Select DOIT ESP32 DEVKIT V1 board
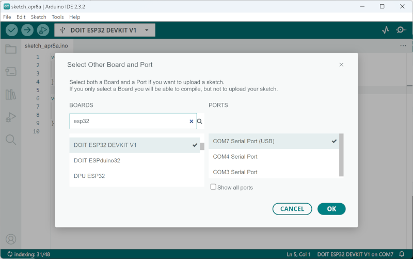 (135, 145)
